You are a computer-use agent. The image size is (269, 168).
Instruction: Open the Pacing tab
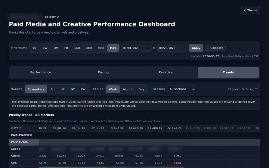[103, 72]
